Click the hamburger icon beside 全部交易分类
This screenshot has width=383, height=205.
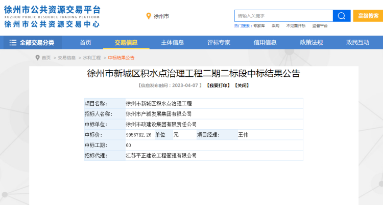coord(13,43)
